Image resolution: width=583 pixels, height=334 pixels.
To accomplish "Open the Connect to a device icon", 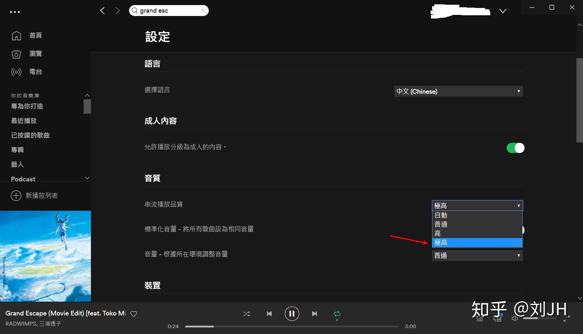I will pos(497,318).
